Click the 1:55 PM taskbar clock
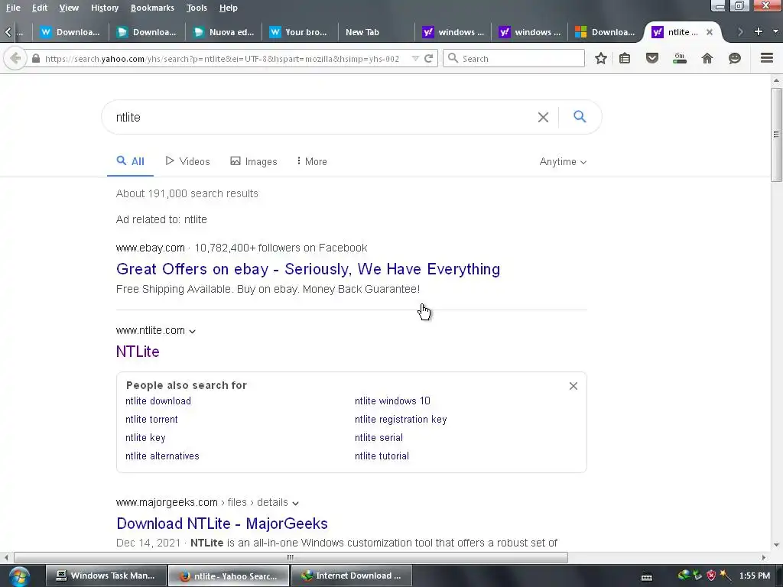The width and height of the screenshot is (783, 587). point(755,576)
